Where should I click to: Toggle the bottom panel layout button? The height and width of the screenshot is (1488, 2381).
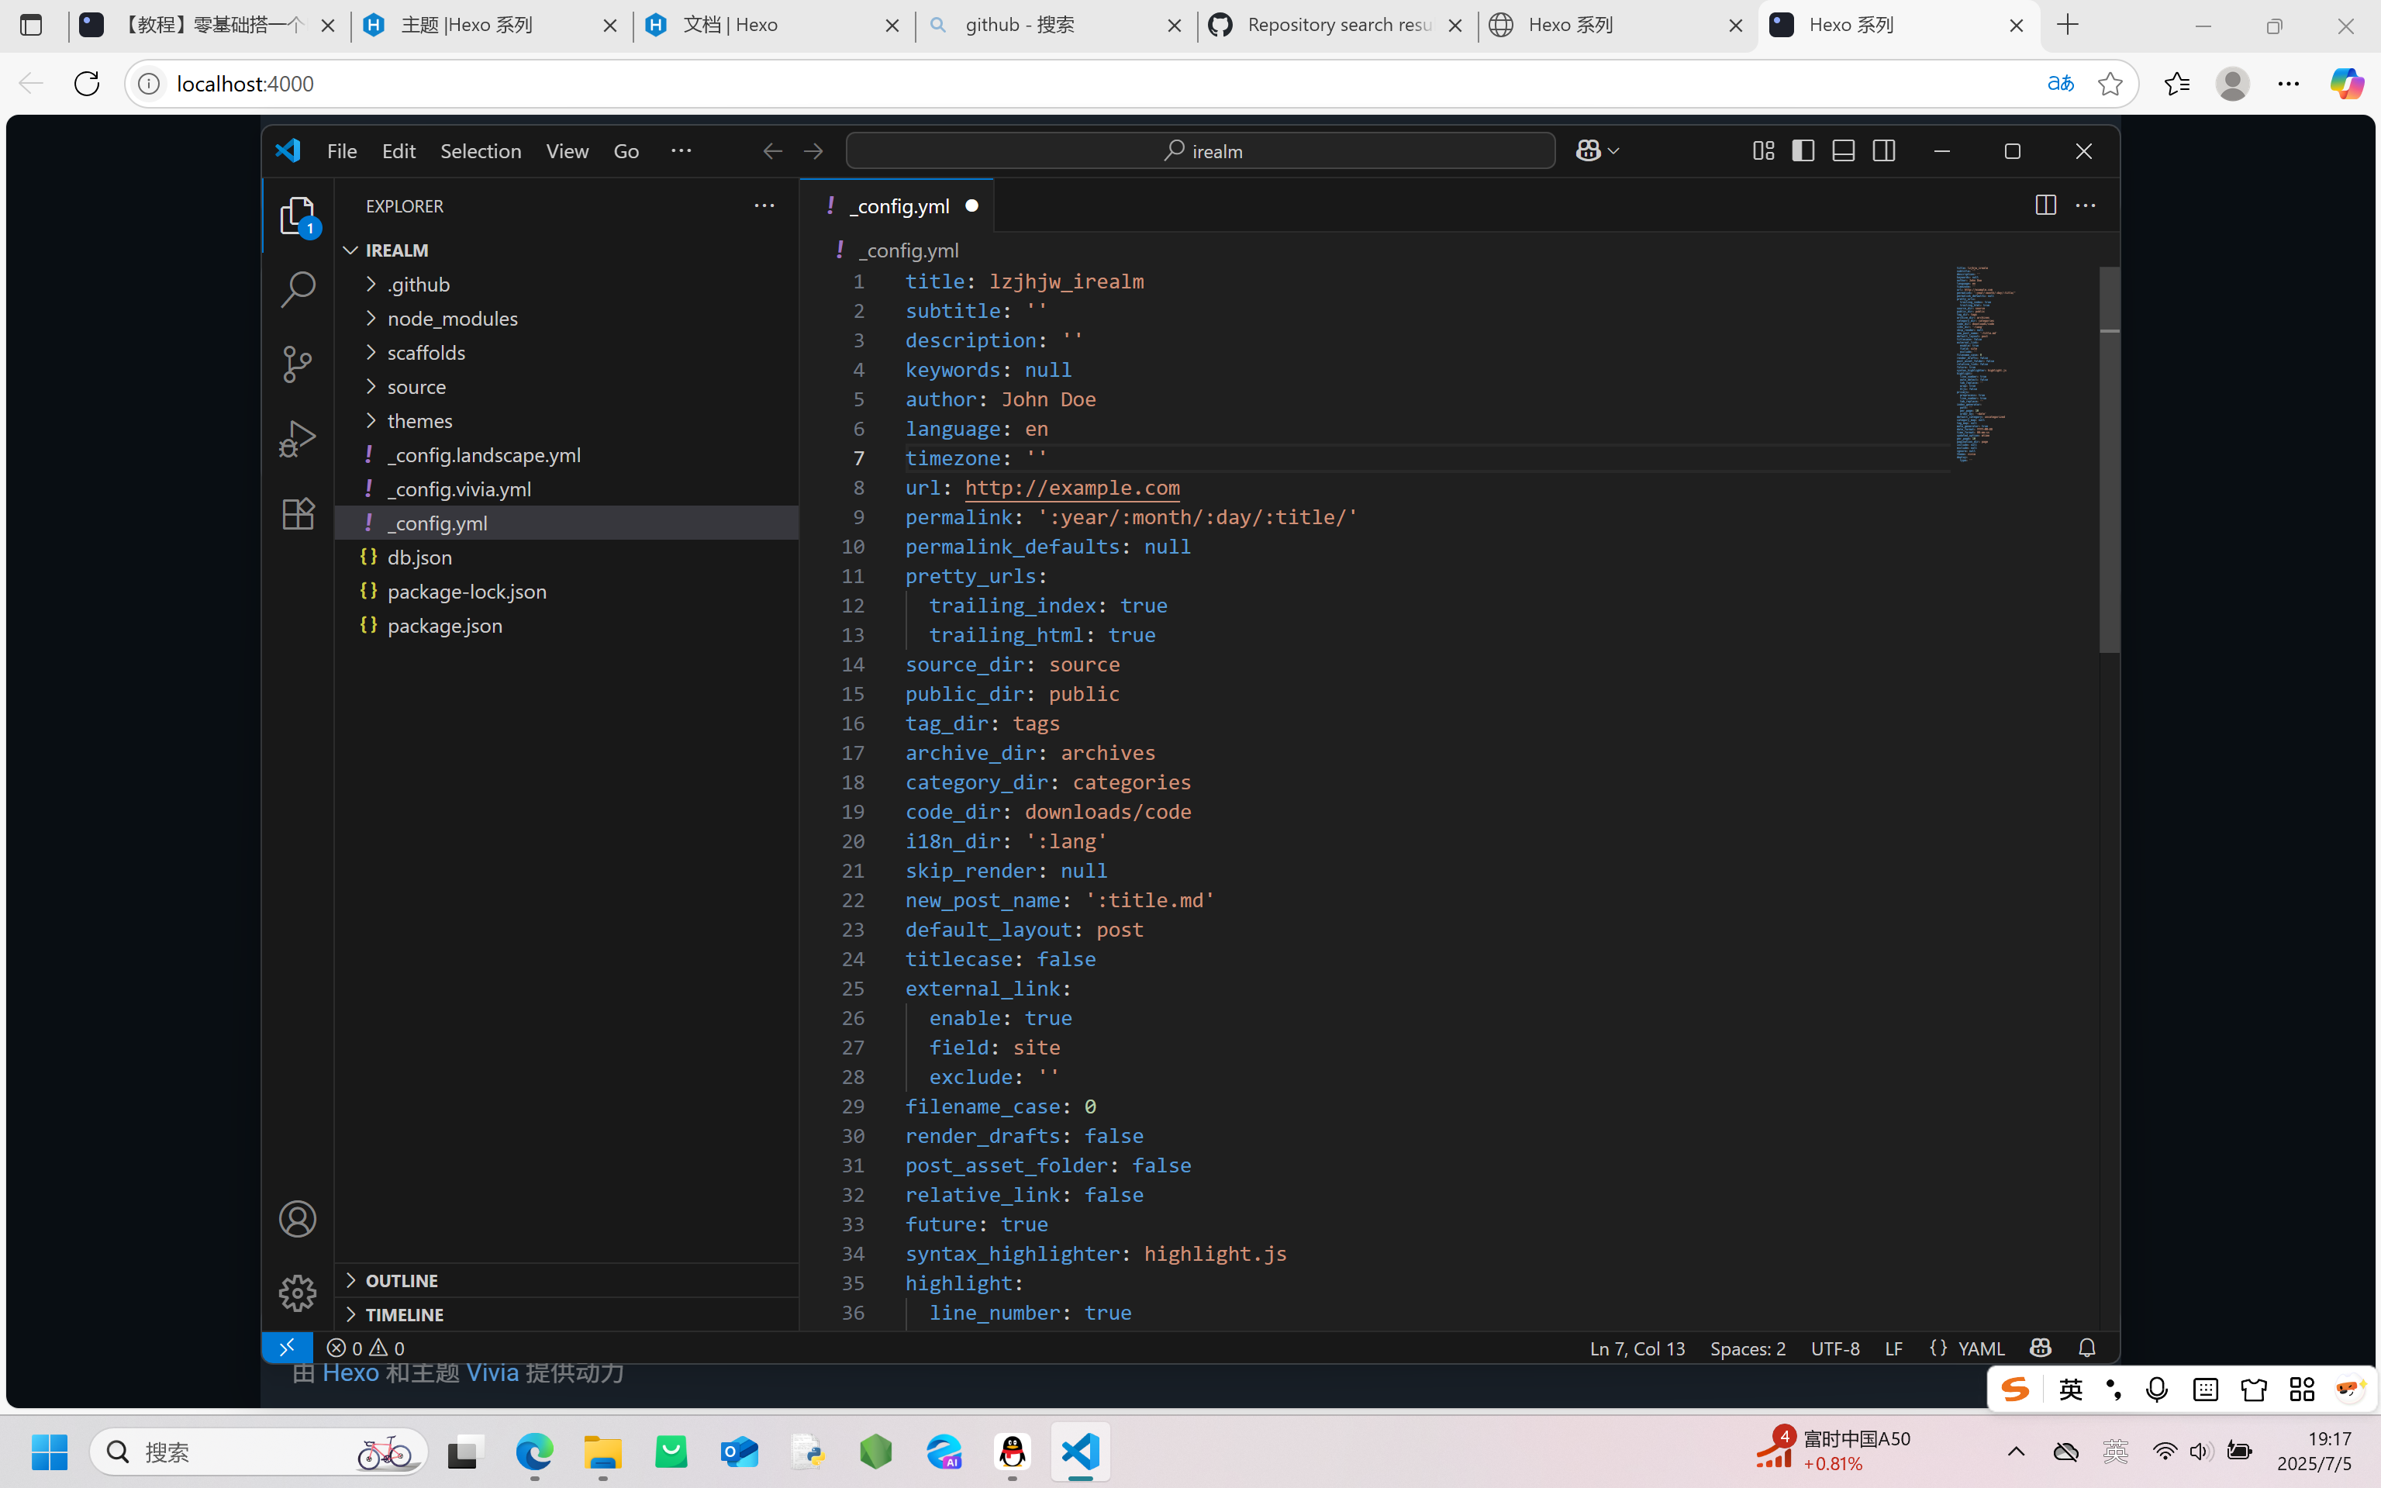click(1843, 150)
